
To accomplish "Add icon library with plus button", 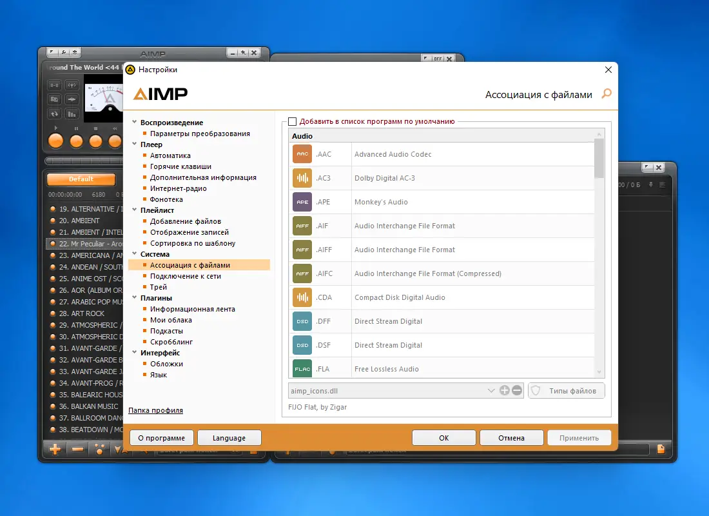I will (x=505, y=390).
